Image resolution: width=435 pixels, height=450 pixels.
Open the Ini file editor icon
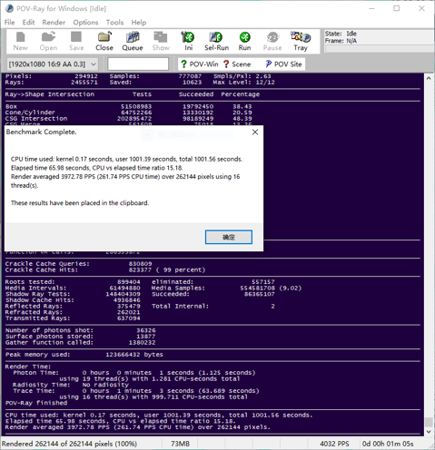(188, 41)
